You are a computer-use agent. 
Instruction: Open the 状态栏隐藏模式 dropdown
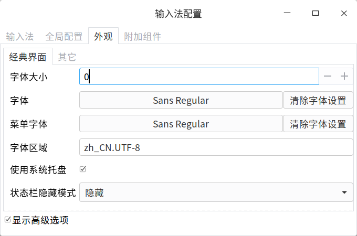click(216, 192)
